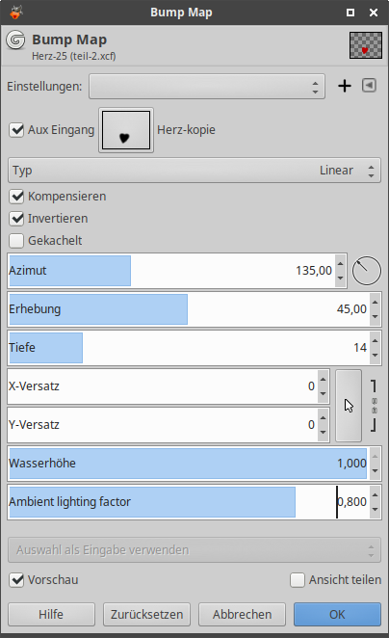Open the presets menu arrow icon
Screen dimensions: 389x638
369,86
